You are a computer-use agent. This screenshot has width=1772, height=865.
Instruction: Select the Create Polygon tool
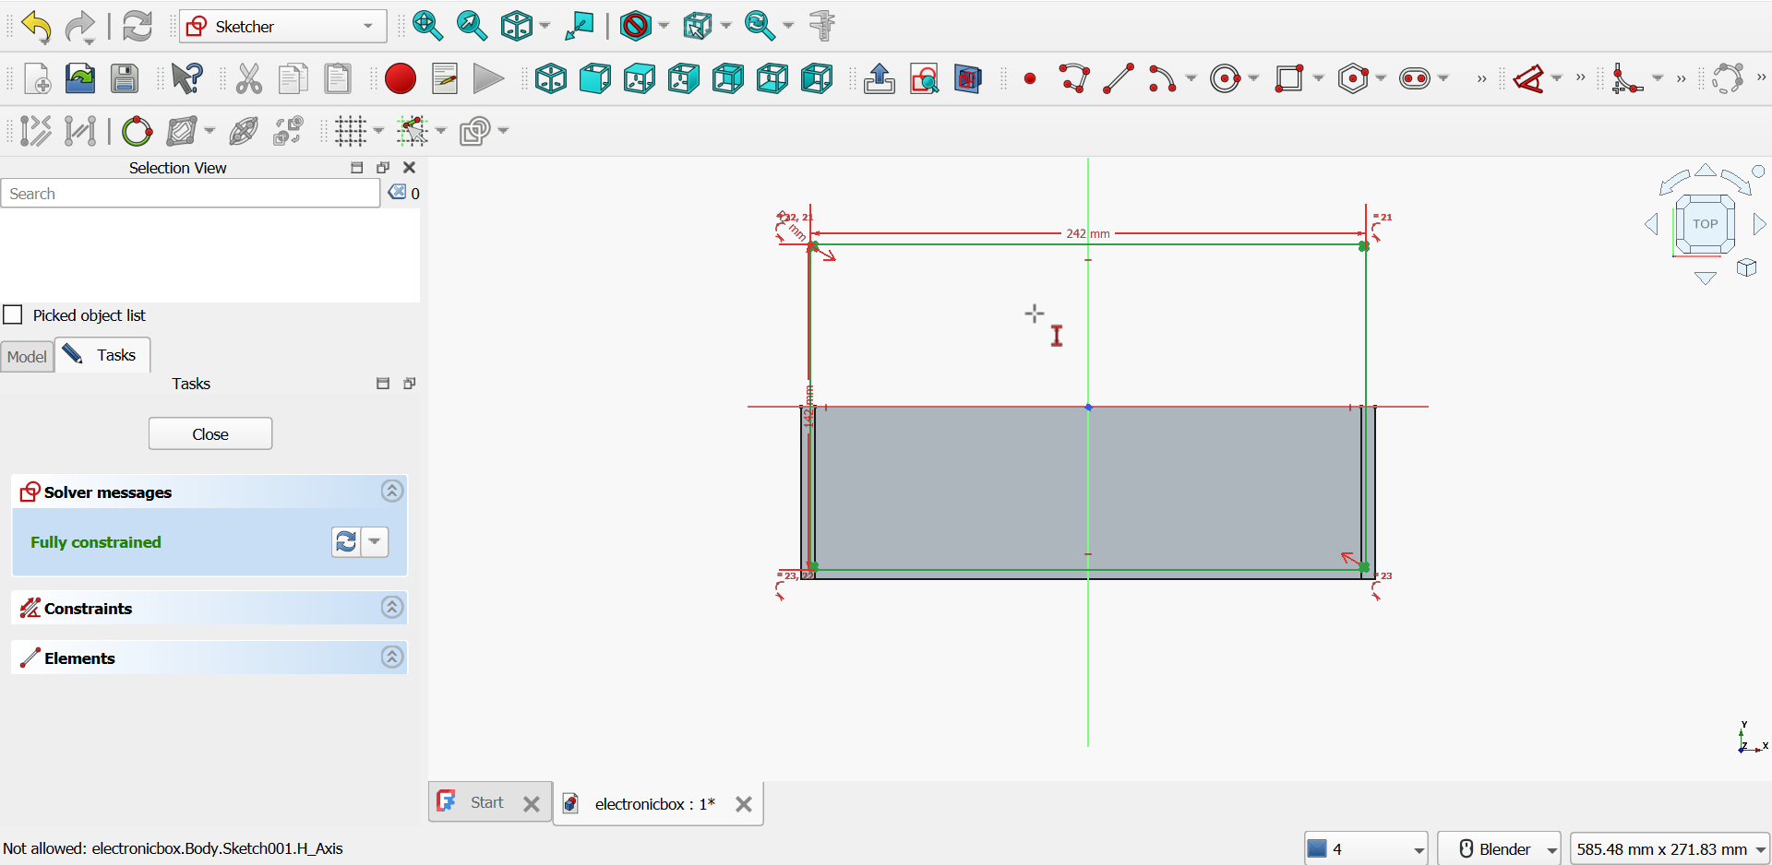tap(1353, 79)
